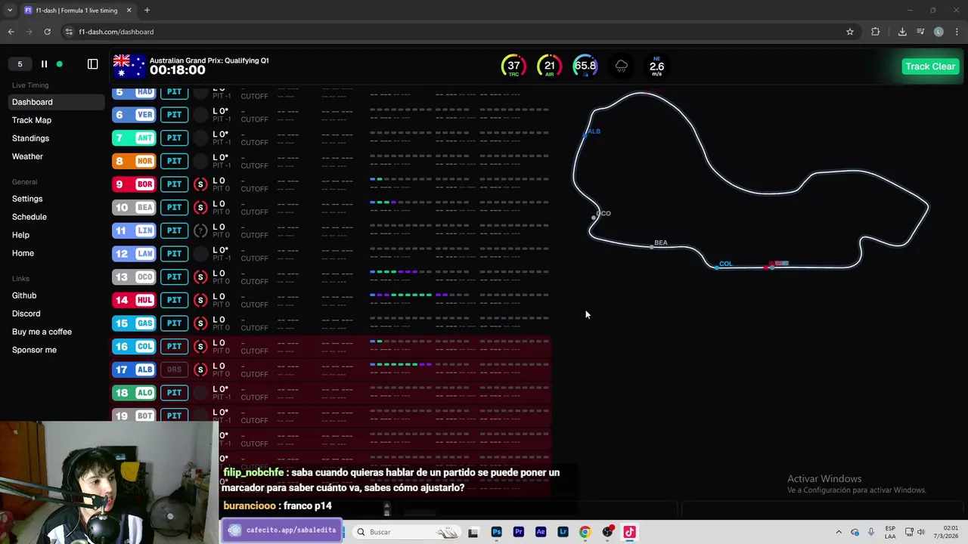
Task: Open the Track Map page
Action: (x=32, y=120)
